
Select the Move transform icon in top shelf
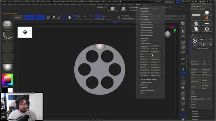48,17
